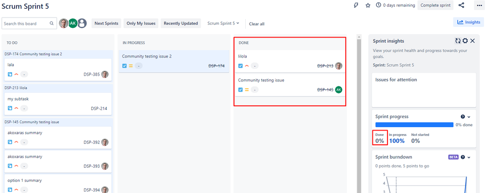Click the Sprint burndown help icon

[x=463, y=157]
